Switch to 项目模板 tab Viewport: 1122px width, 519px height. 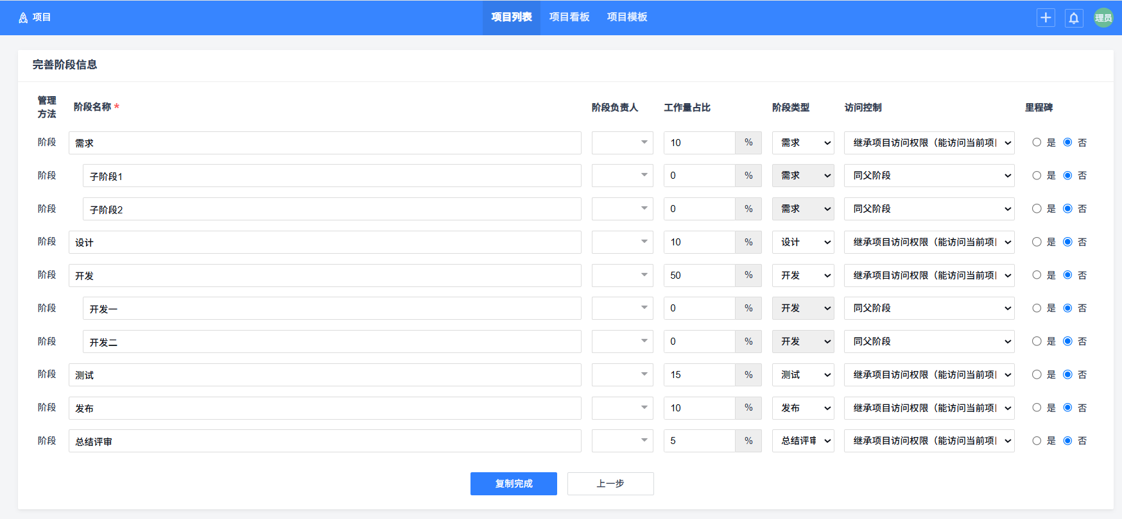pyautogui.click(x=627, y=17)
